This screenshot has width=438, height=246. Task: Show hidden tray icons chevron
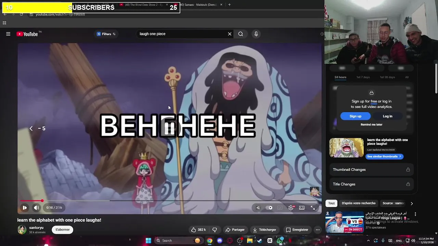click(x=368, y=241)
